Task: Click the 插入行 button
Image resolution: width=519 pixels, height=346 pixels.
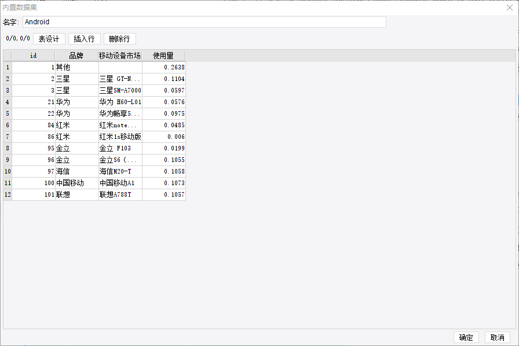Action: [84, 39]
